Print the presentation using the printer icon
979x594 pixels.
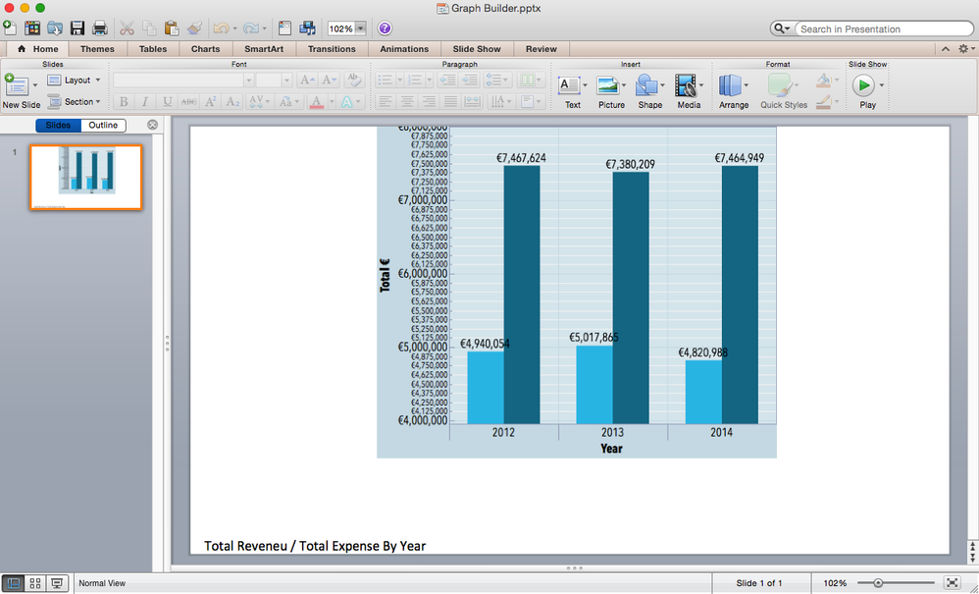point(100,28)
